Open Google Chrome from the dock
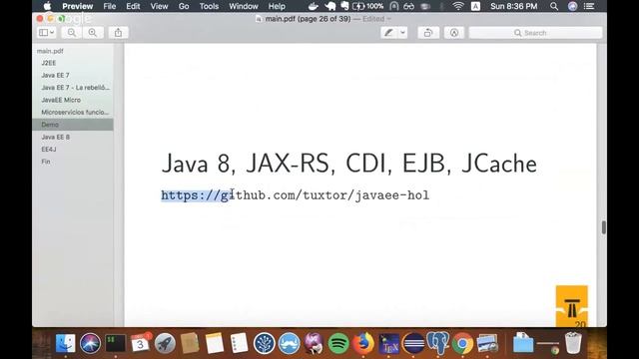The image size is (639, 359). 462,343
